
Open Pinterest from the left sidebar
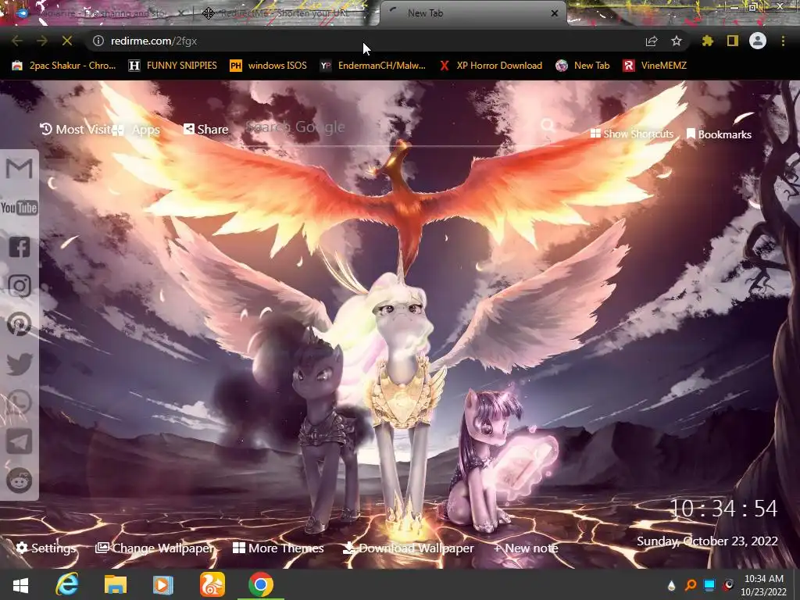(20, 324)
